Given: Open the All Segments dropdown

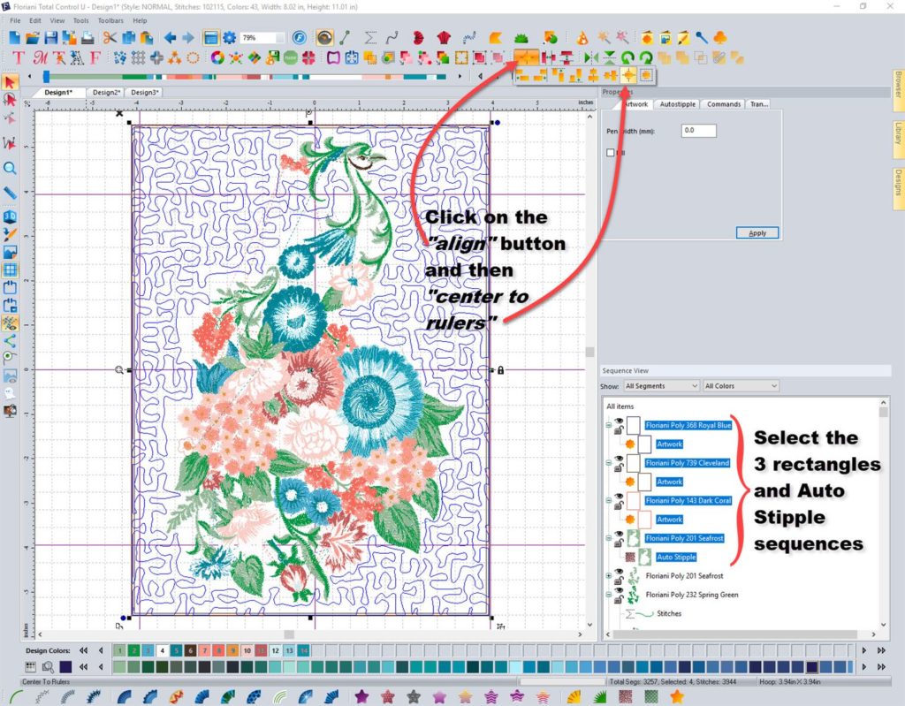Looking at the screenshot, I should pos(661,386).
